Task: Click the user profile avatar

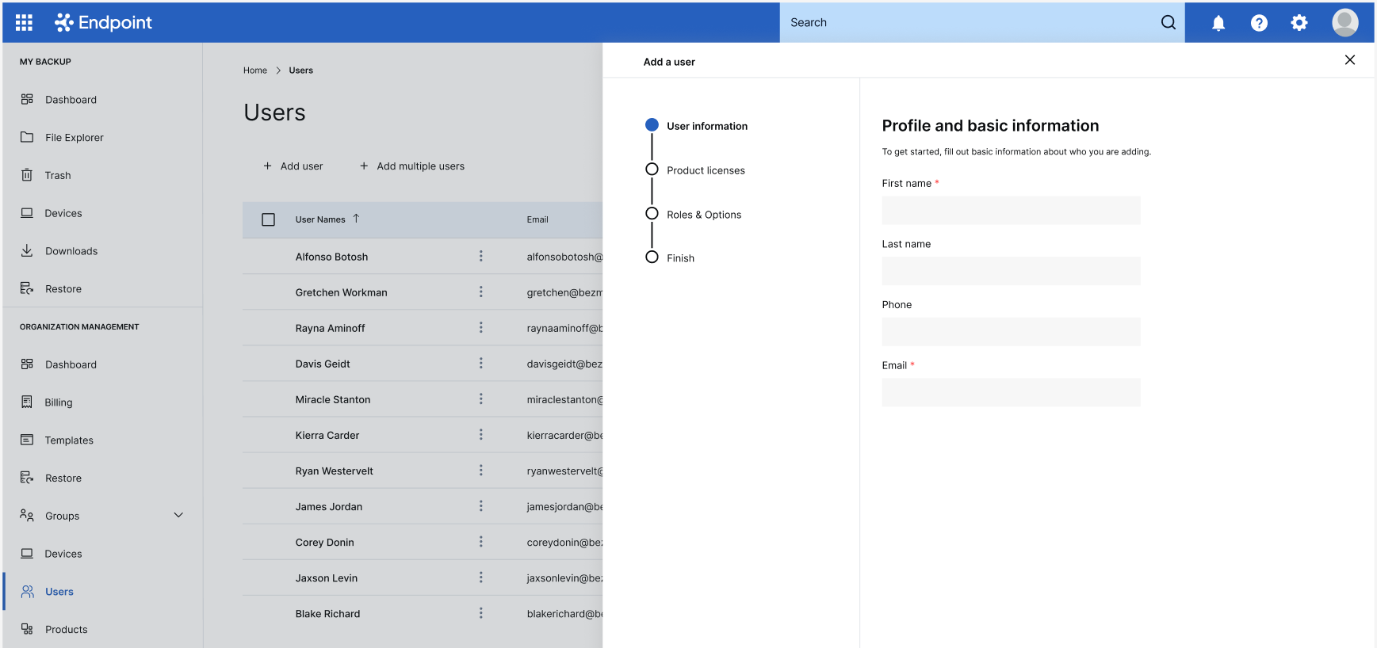Action: coord(1344,23)
